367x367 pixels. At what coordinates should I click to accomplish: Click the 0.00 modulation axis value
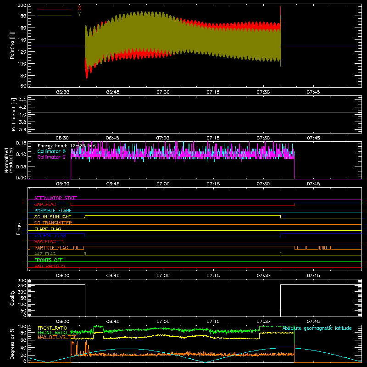point(21,178)
